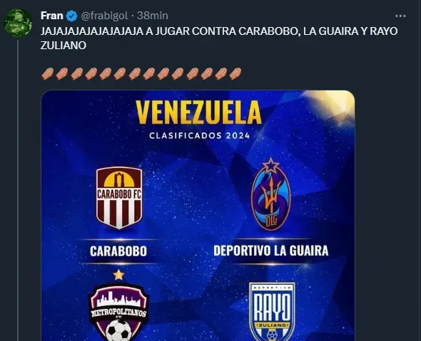Click the DEPORTIVO LA GUAIRA name label
421x341 pixels.
[x=271, y=251]
